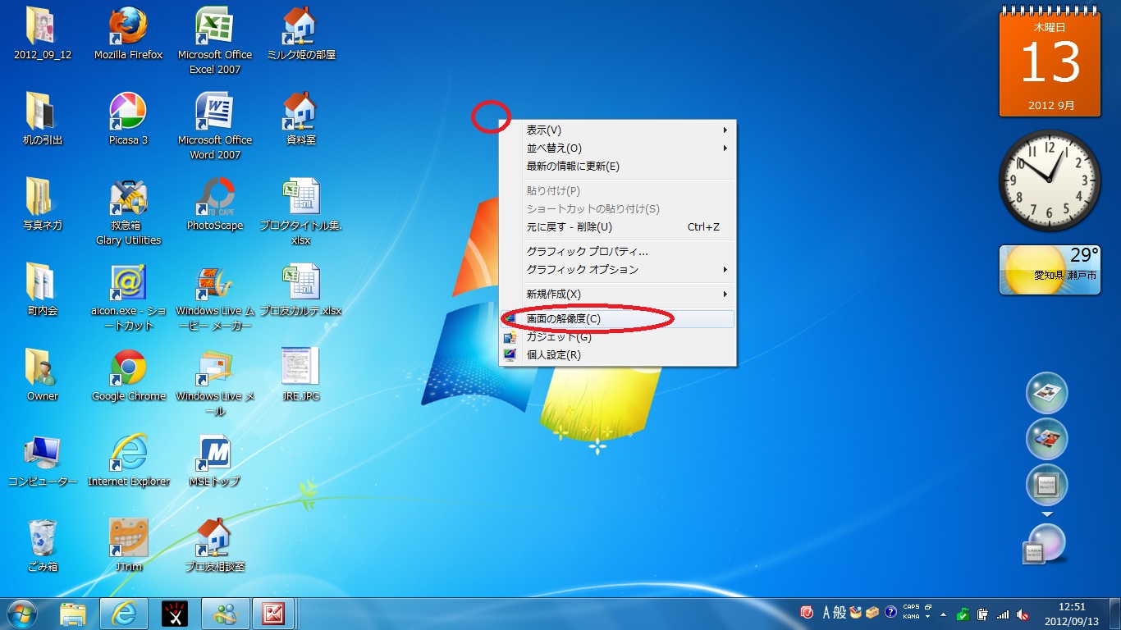Select the Windows Live ムービー メーカー icon

pos(215,297)
